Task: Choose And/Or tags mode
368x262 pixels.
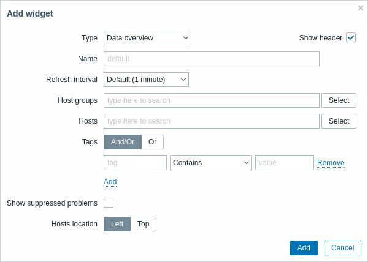Action: pyautogui.click(x=123, y=142)
